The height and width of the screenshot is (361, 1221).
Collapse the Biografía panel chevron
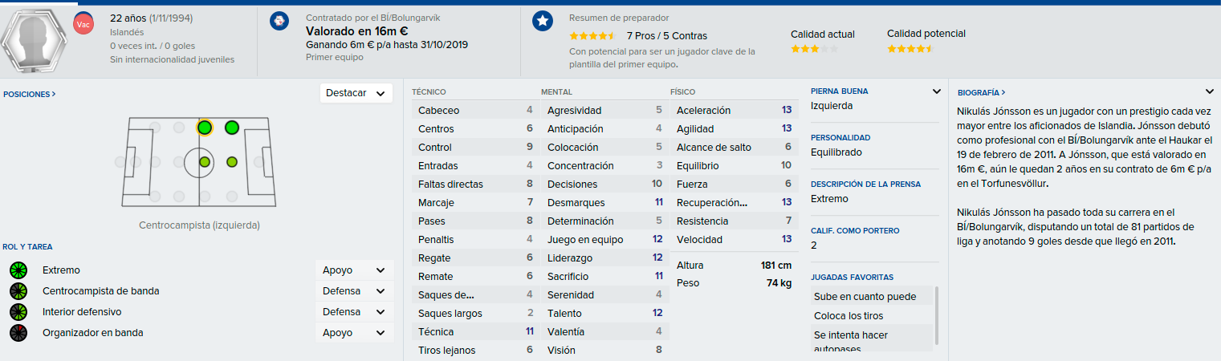pyautogui.click(x=1209, y=91)
